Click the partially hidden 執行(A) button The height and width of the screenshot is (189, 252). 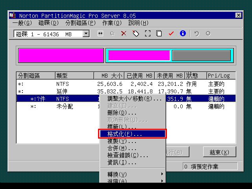click(x=177, y=152)
